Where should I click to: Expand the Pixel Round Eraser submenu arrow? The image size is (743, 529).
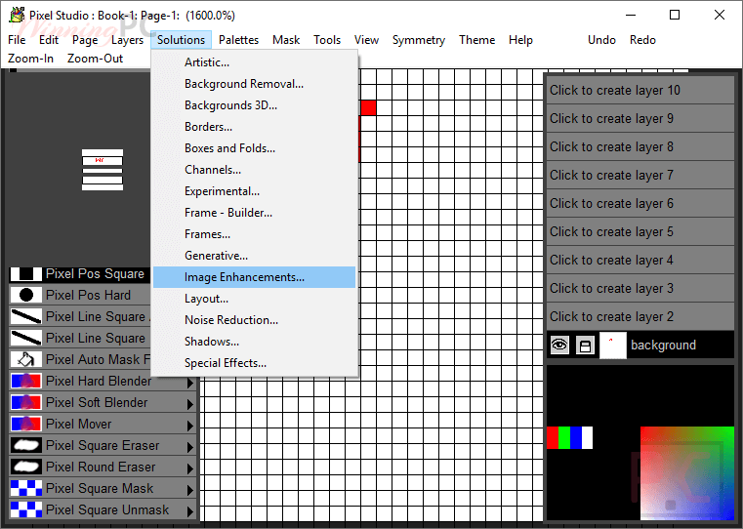(190, 468)
